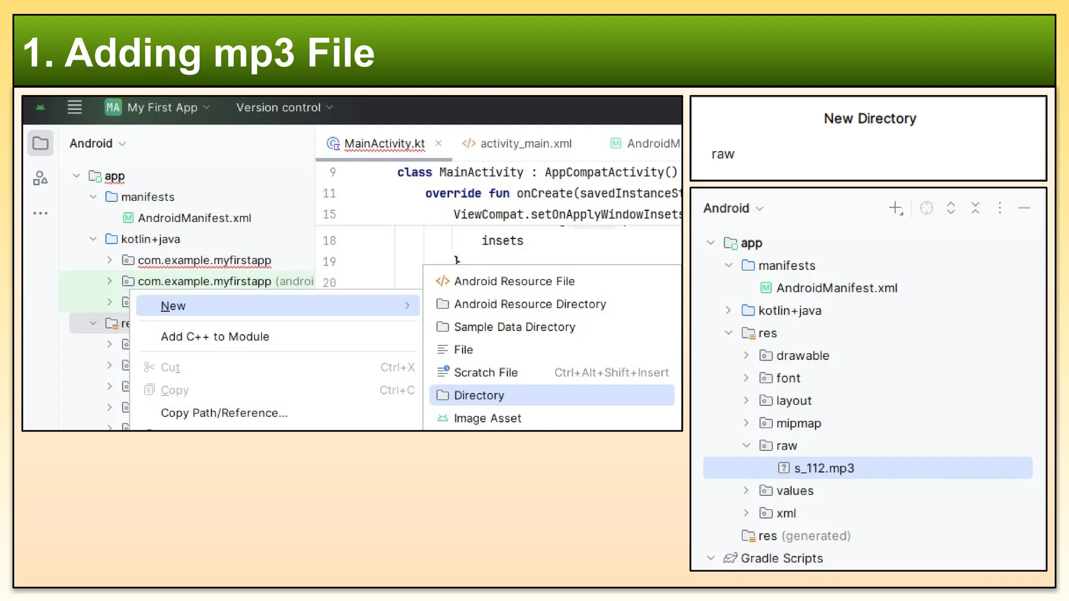The height and width of the screenshot is (601, 1069).
Task: Click the More tool windows ellipsis icon
Action: pos(40,213)
